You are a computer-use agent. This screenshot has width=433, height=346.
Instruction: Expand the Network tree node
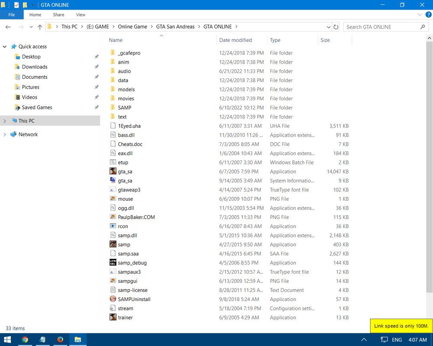[x=5, y=135]
